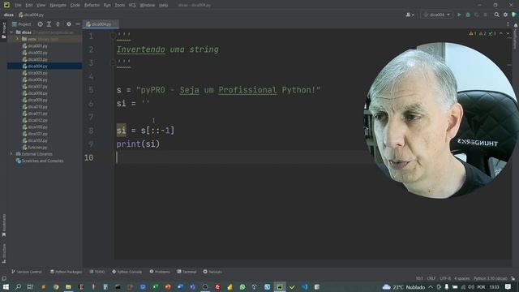
Task: Open the Problems tool window
Action: [160, 272]
